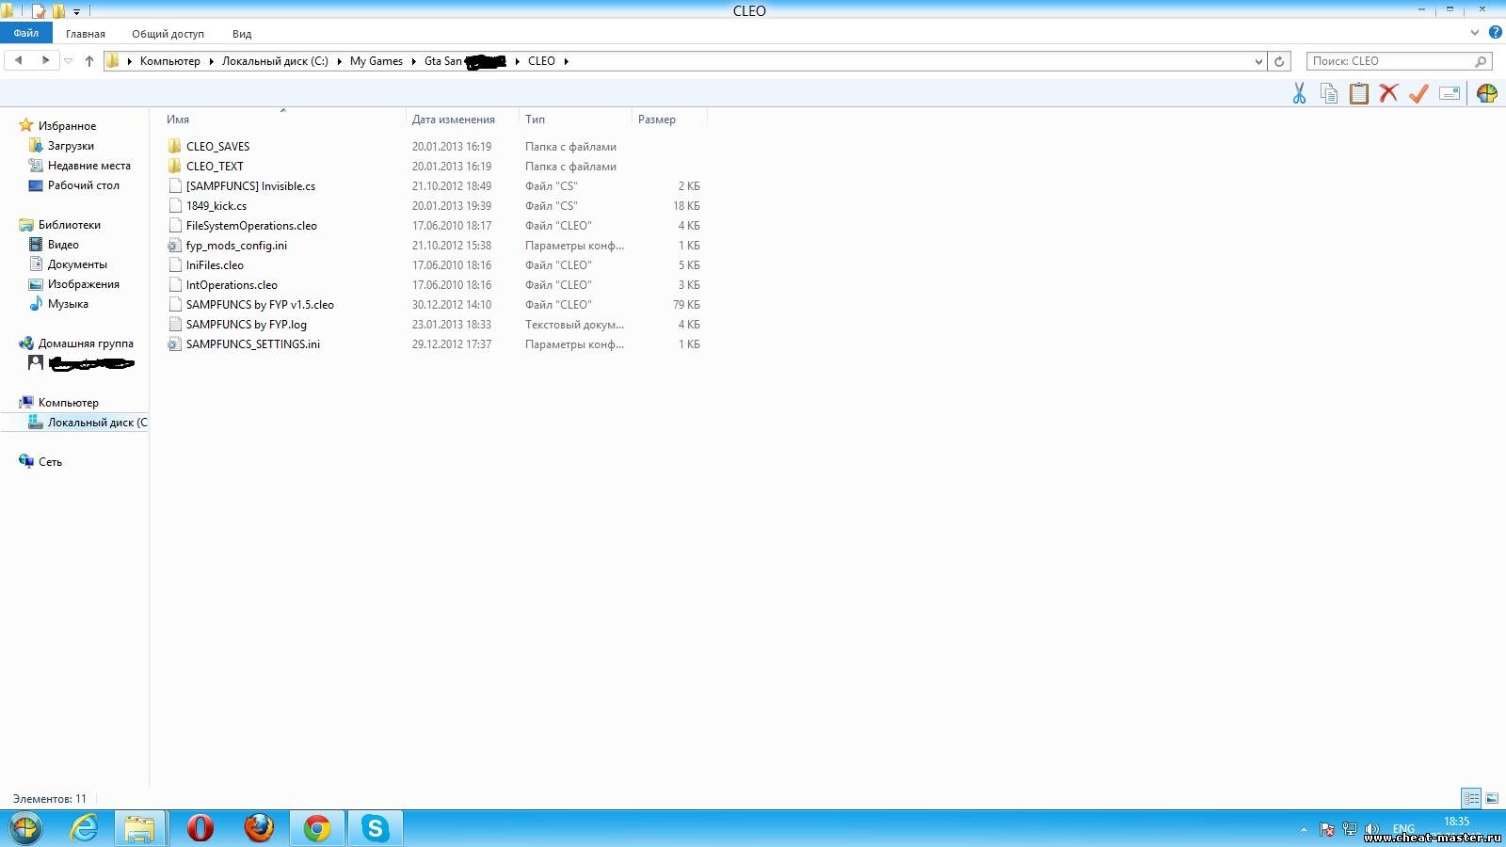Open the Вид ribbon tab
Screen dimensions: 1506x847
242,34
